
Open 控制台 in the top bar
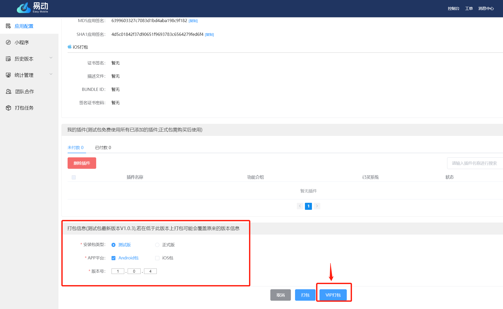(x=453, y=8)
